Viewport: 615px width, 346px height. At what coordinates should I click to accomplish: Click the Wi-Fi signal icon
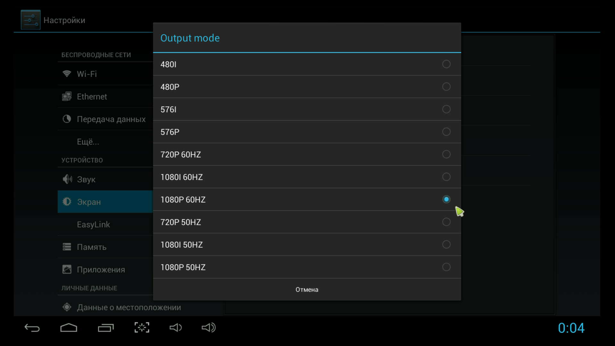point(67,74)
